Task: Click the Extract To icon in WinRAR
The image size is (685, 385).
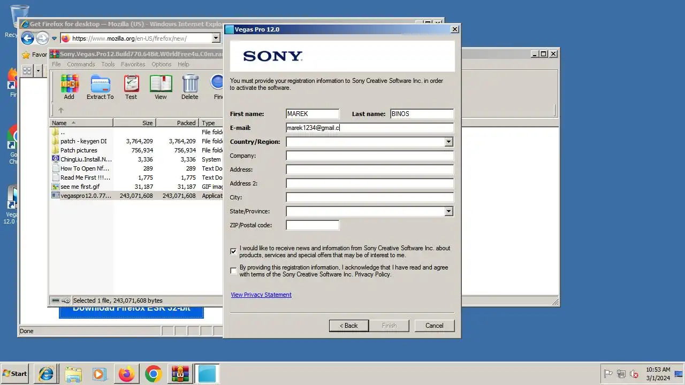Action: (100, 87)
